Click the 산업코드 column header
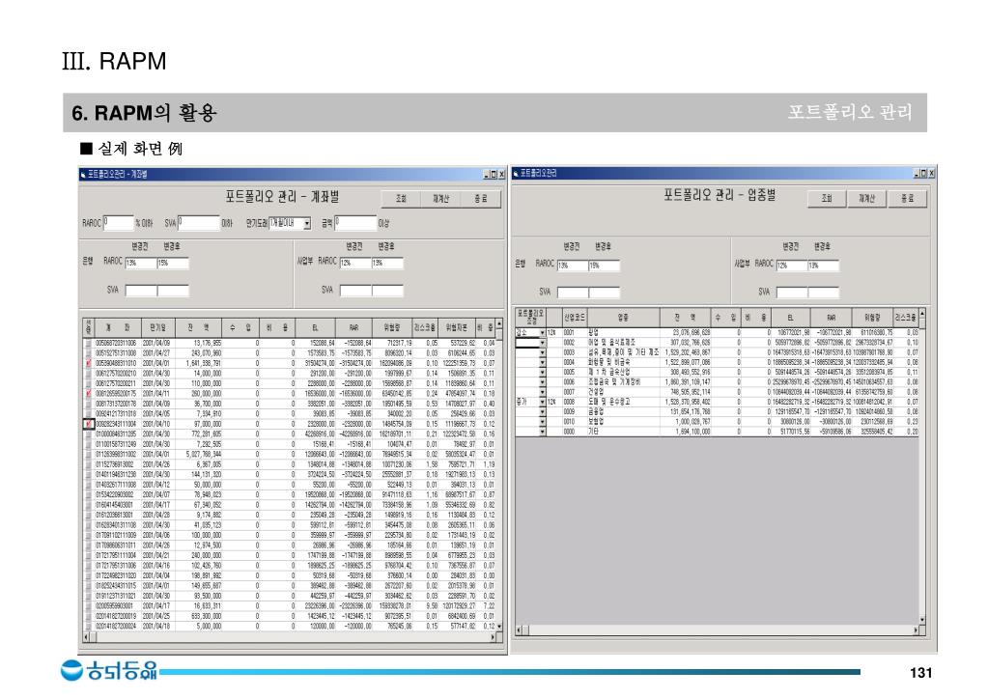The height and width of the screenshot is (699, 988). tap(574, 318)
